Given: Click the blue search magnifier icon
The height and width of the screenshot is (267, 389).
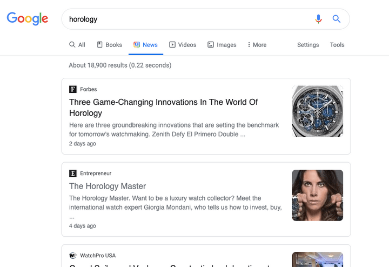Looking at the screenshot, I should [337, 19].
